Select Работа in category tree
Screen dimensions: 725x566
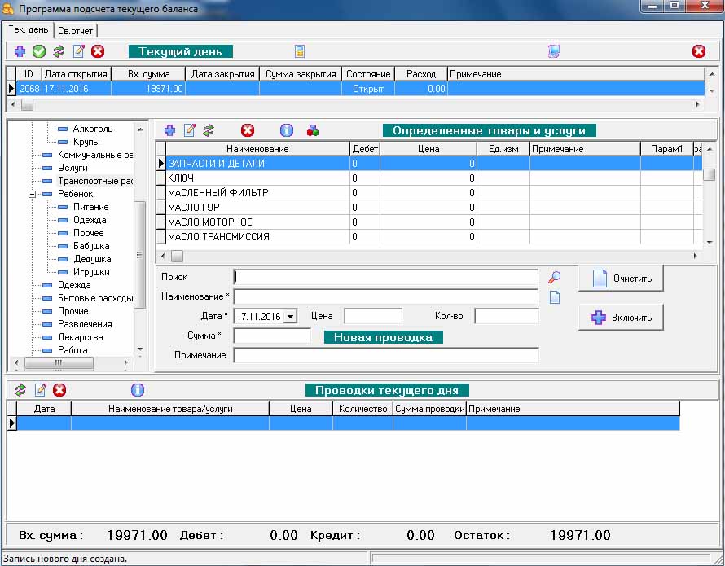pos(72,350)
